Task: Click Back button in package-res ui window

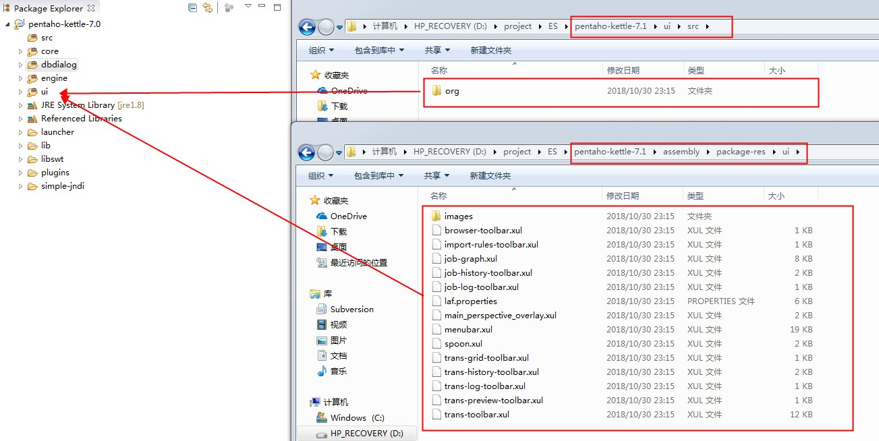Action: tap(307, 152)
